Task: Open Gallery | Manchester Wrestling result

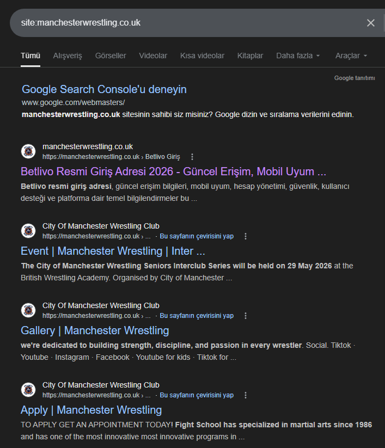Action: pyautogui.click(x=95, y=330)
